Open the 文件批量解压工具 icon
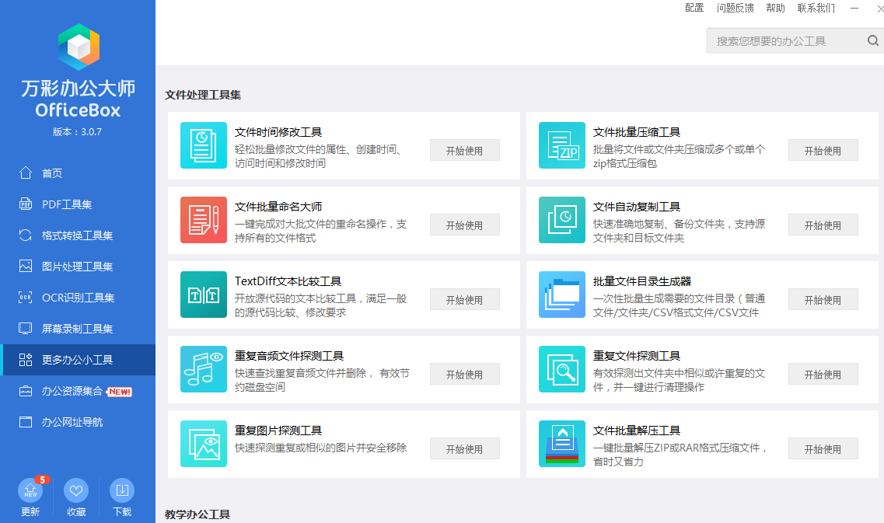This screenshot has width=884, height=523. 562,444
